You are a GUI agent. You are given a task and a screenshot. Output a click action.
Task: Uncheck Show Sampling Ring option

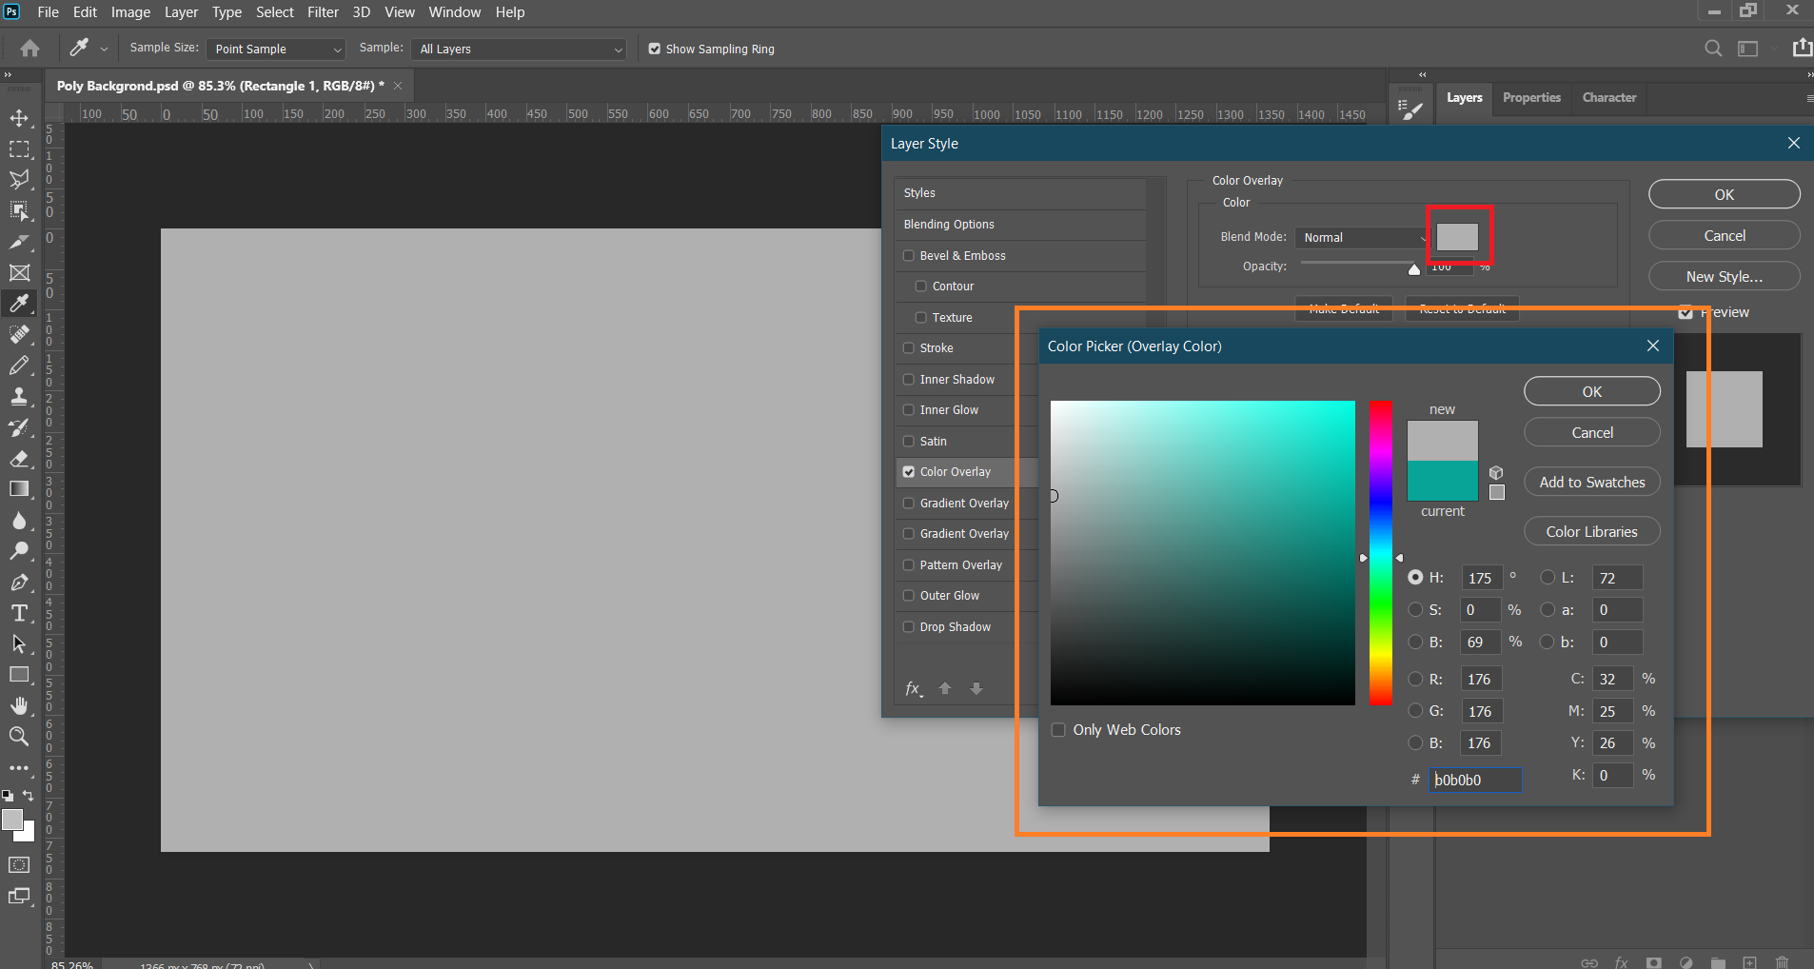click(655, 49)
